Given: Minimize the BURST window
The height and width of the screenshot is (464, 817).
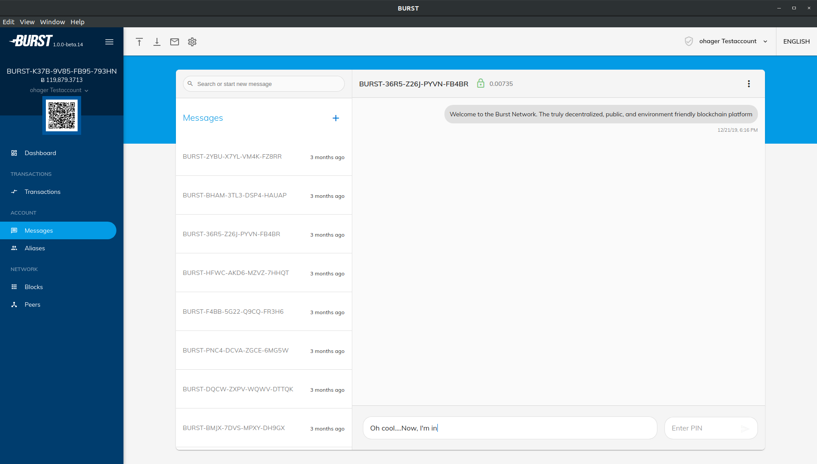Looking at the screenshot, I should 779,8.
